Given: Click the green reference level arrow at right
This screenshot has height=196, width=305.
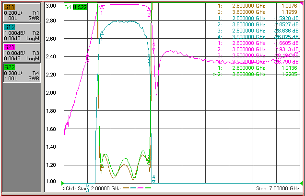Looking at the screenshot, I should (x=301, y=183).
